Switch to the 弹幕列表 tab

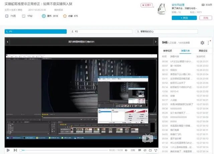185,51
